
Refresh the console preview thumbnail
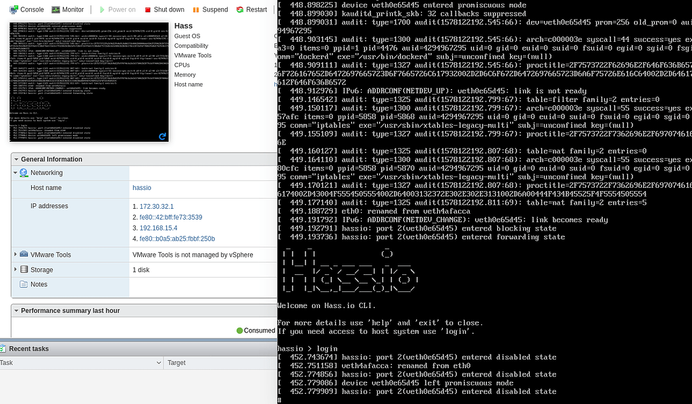tap(162, 136)
